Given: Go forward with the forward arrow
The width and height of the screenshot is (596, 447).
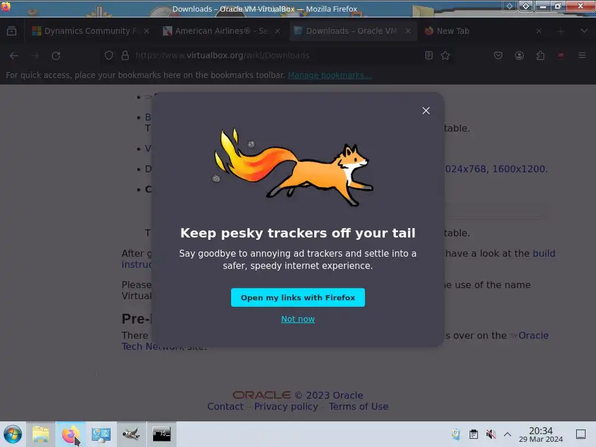Looking at the screenshot, I should pyautogui.click(x=35, y=55).
